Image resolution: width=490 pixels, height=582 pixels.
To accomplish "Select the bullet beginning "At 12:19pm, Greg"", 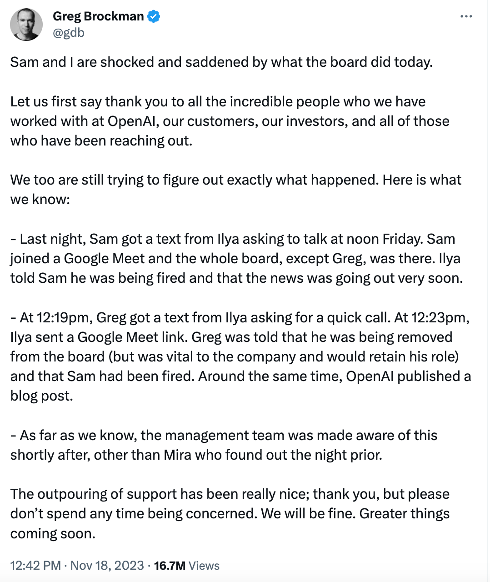I will tap(240, 356).
